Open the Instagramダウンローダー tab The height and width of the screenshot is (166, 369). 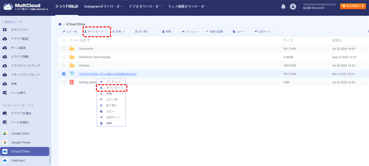click(104, 6)
